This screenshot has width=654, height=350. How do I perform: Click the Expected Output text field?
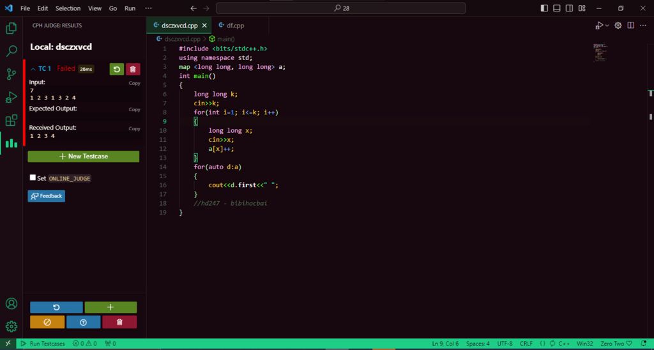tap(85, 117)
